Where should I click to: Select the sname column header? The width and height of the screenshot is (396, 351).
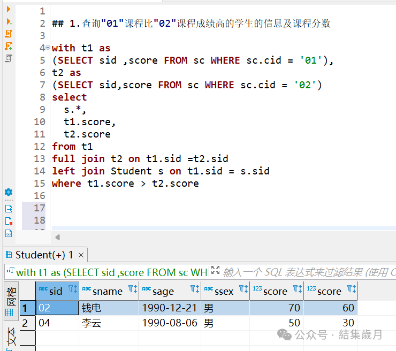click(109, 291)
